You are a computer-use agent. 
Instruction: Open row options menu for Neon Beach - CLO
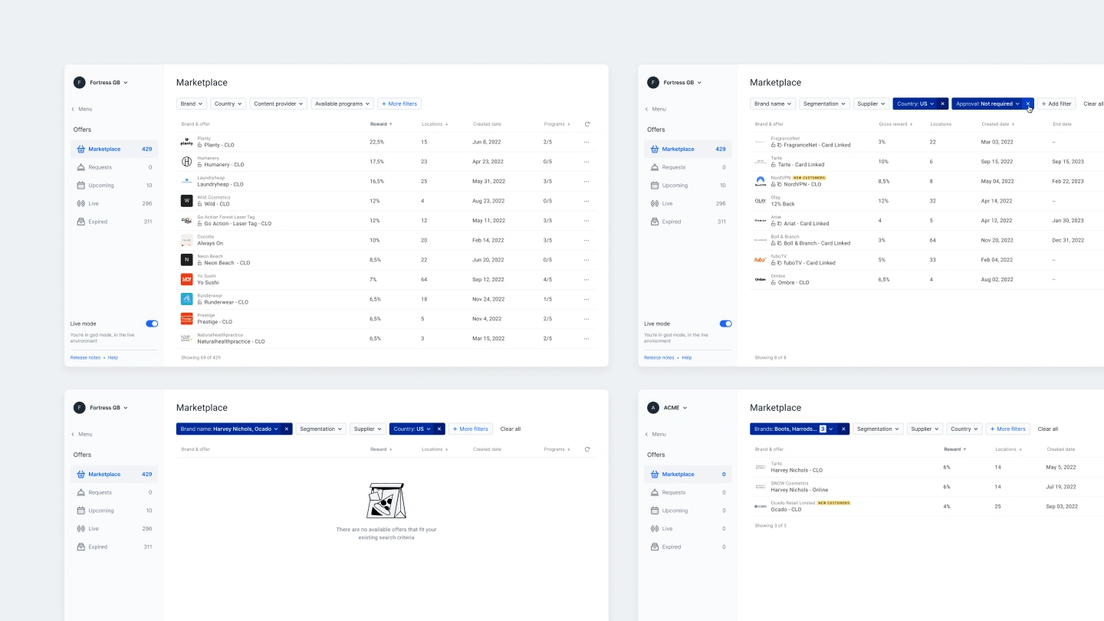coord(586,260)
